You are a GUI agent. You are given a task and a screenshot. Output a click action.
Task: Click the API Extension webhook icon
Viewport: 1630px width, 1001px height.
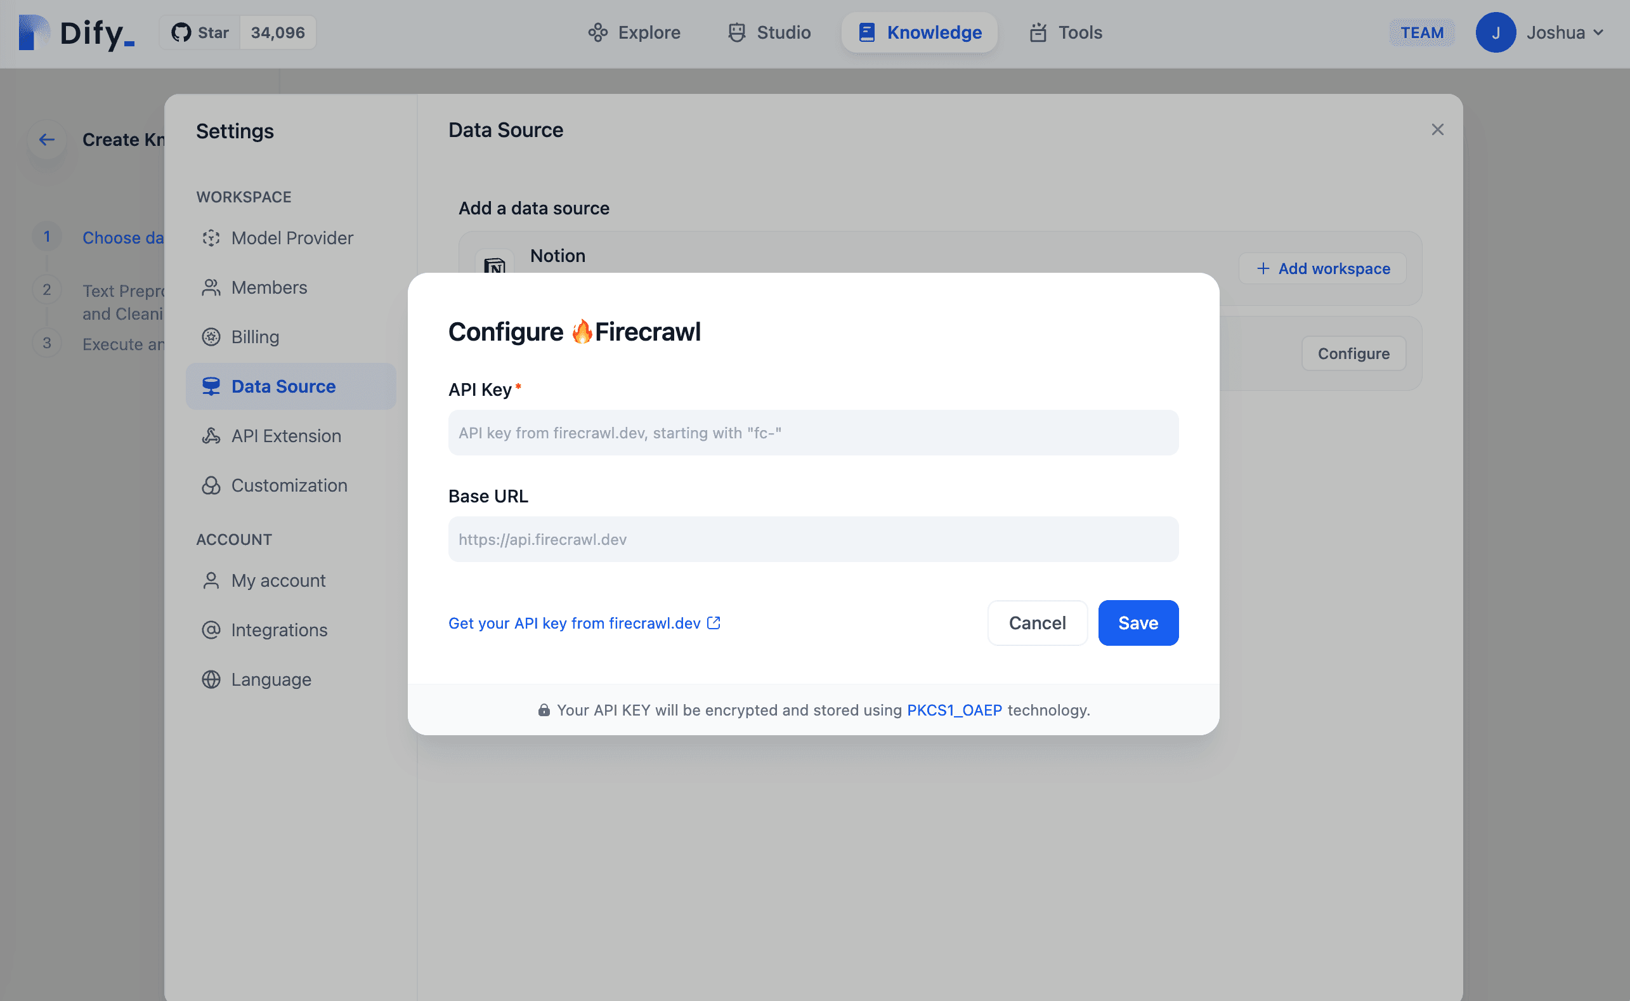point(211,436)
